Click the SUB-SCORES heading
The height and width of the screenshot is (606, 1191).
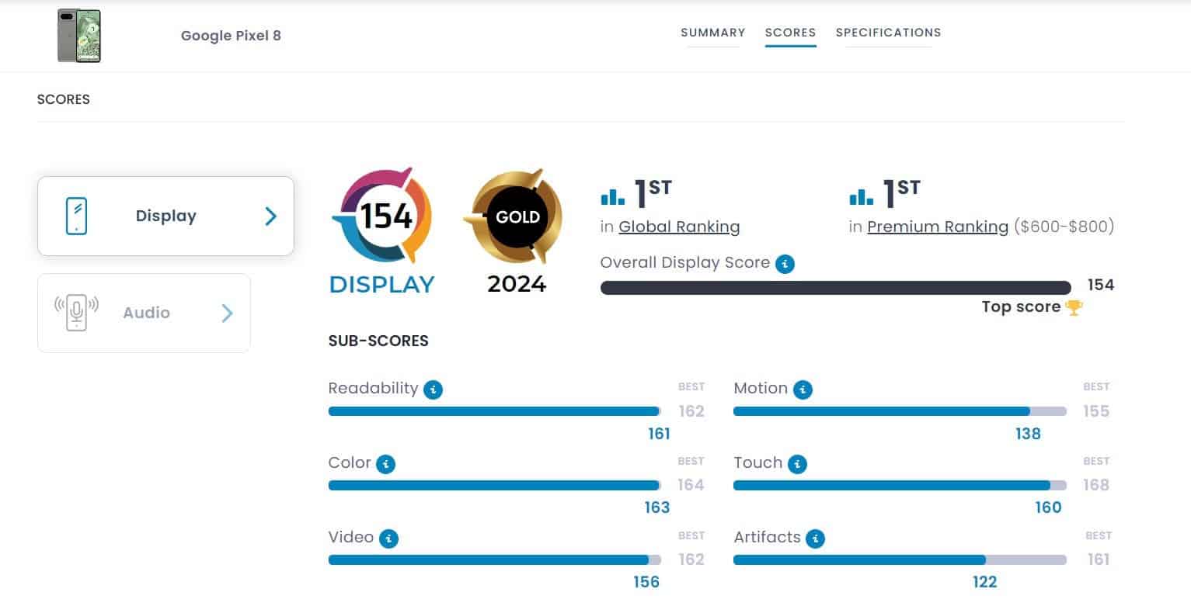(x=378, y=341)
